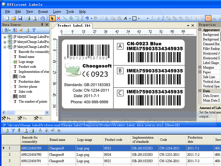Toggle the highlighted orange grid icon

(208, 18)
